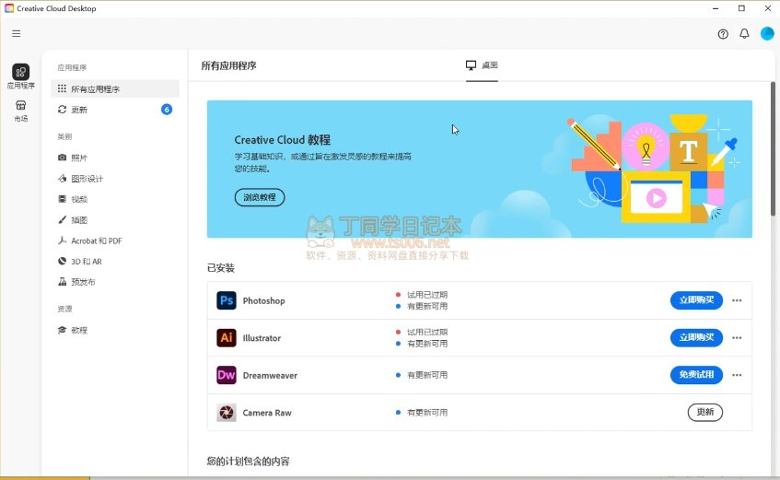Click the help question mark icon
The height and width of the screenshot is (480, 780).
click(x=723, y=34)
